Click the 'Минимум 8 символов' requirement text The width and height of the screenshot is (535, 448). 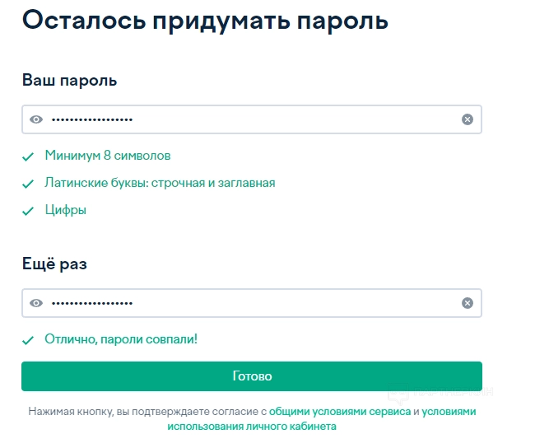click(108, 156)
